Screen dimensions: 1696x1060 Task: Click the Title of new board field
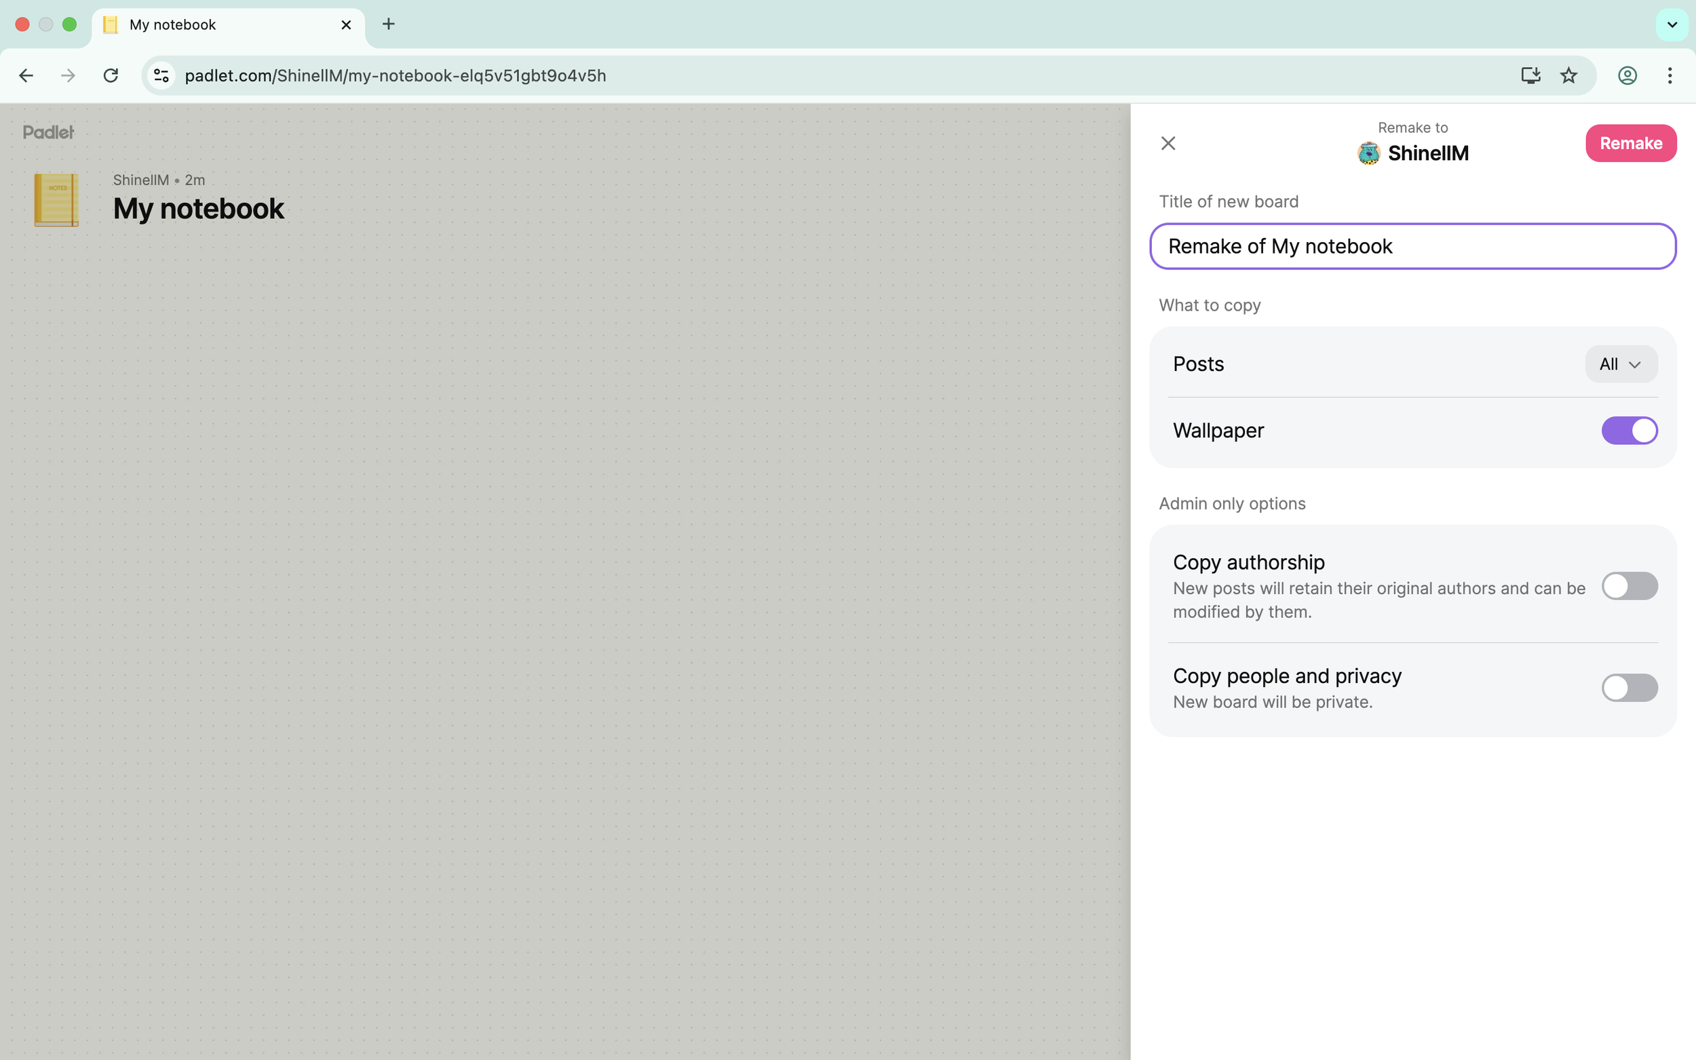click(x=1412, y=247)
